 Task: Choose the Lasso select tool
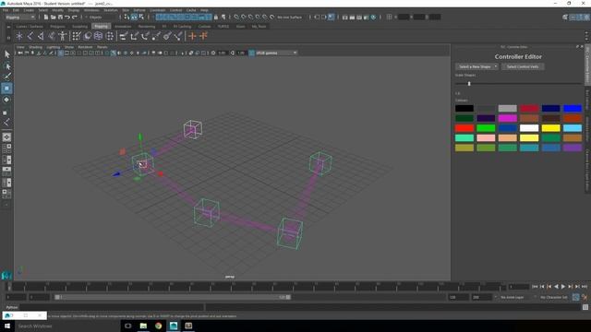click(6, 66)
